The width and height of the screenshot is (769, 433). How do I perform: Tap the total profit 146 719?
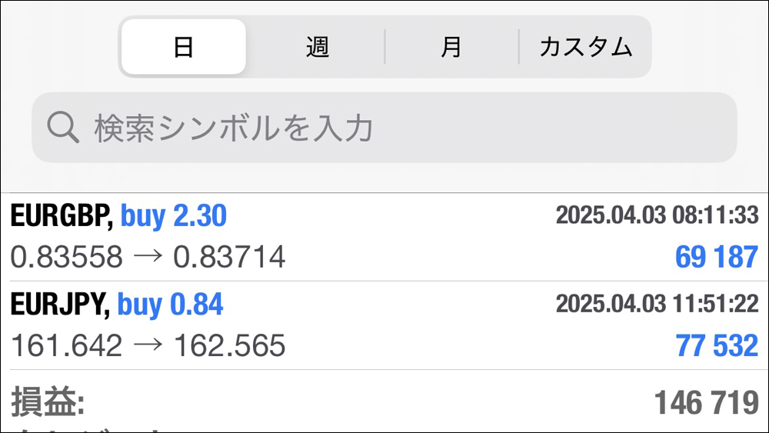point(706,401)
